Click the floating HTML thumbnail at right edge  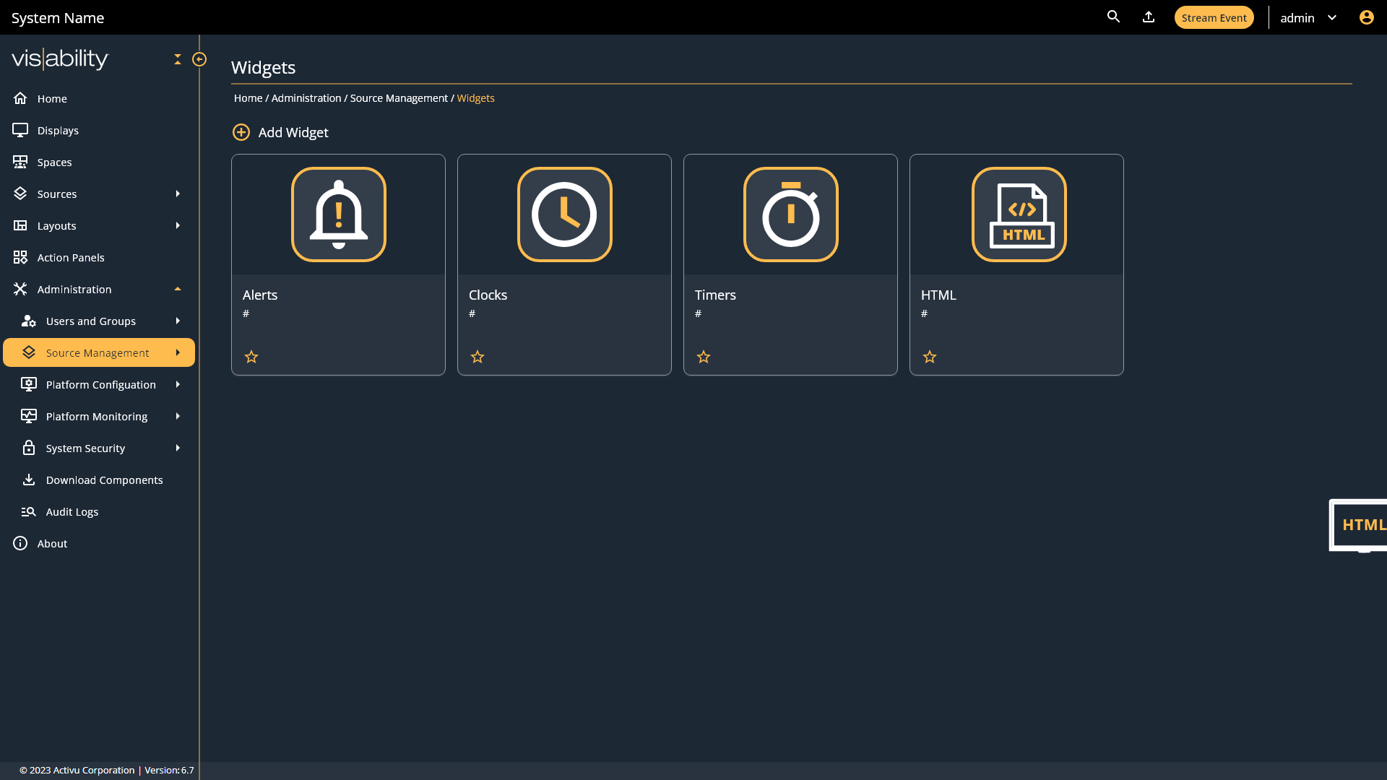1360,525
